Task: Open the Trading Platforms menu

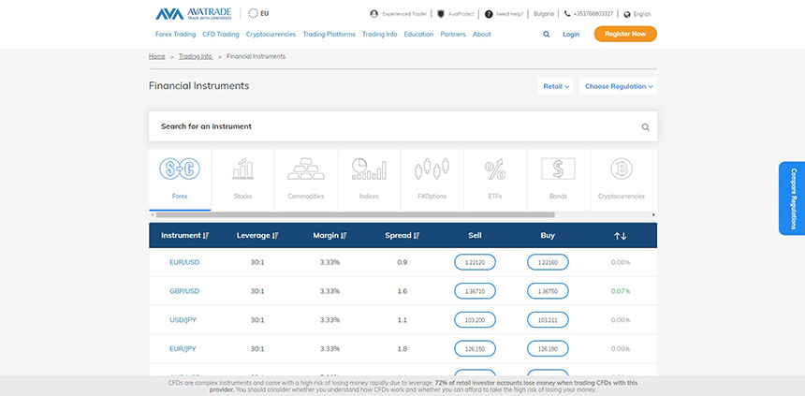Action: click(x=329, y=34)
